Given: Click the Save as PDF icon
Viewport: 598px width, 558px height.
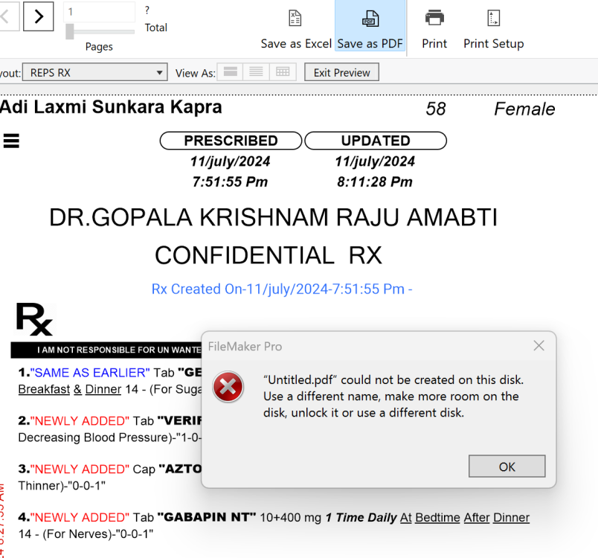Looking at the screenshot, I should 370,19.
